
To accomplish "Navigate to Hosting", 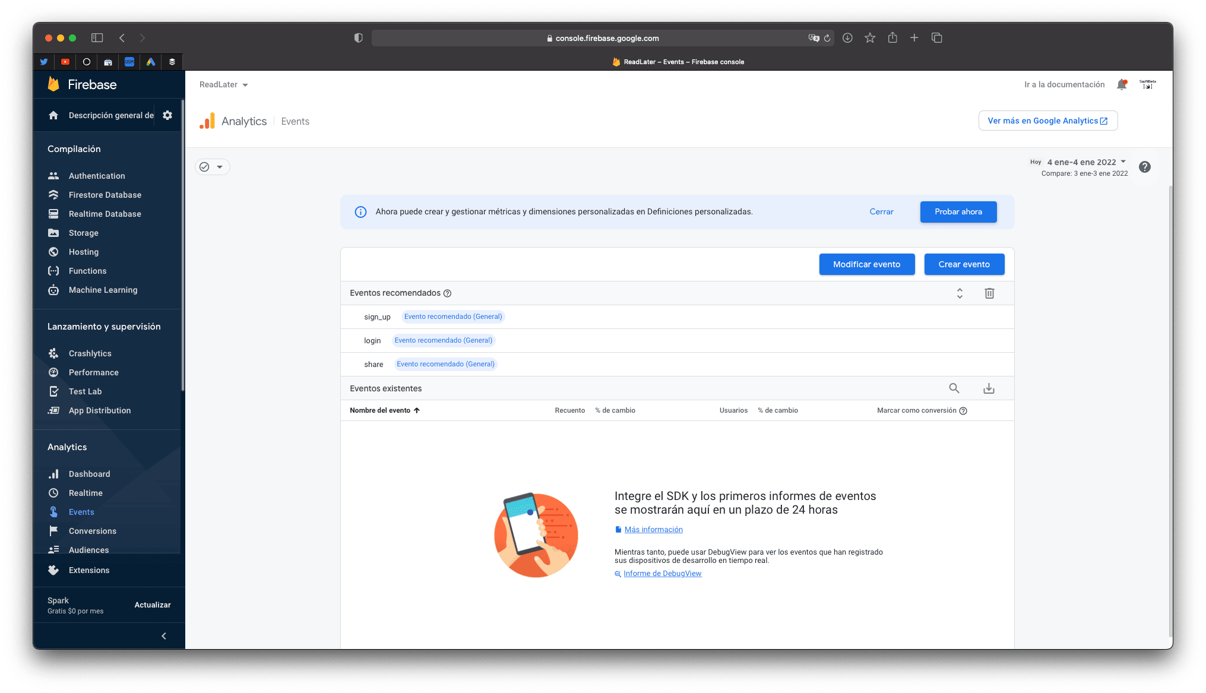I will point(83,252).
